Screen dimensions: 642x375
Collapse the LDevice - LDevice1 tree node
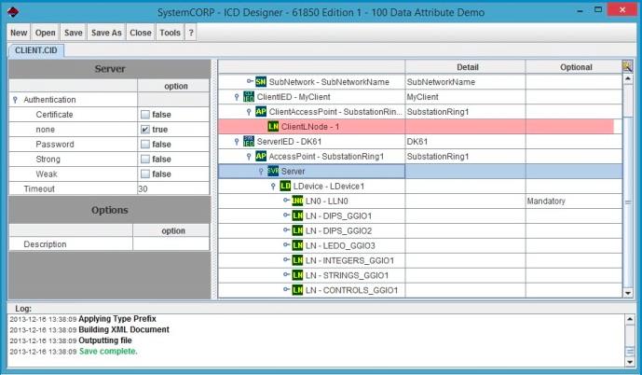coord(273,187)
